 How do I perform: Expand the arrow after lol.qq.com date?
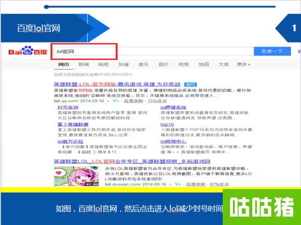(108, 101)
